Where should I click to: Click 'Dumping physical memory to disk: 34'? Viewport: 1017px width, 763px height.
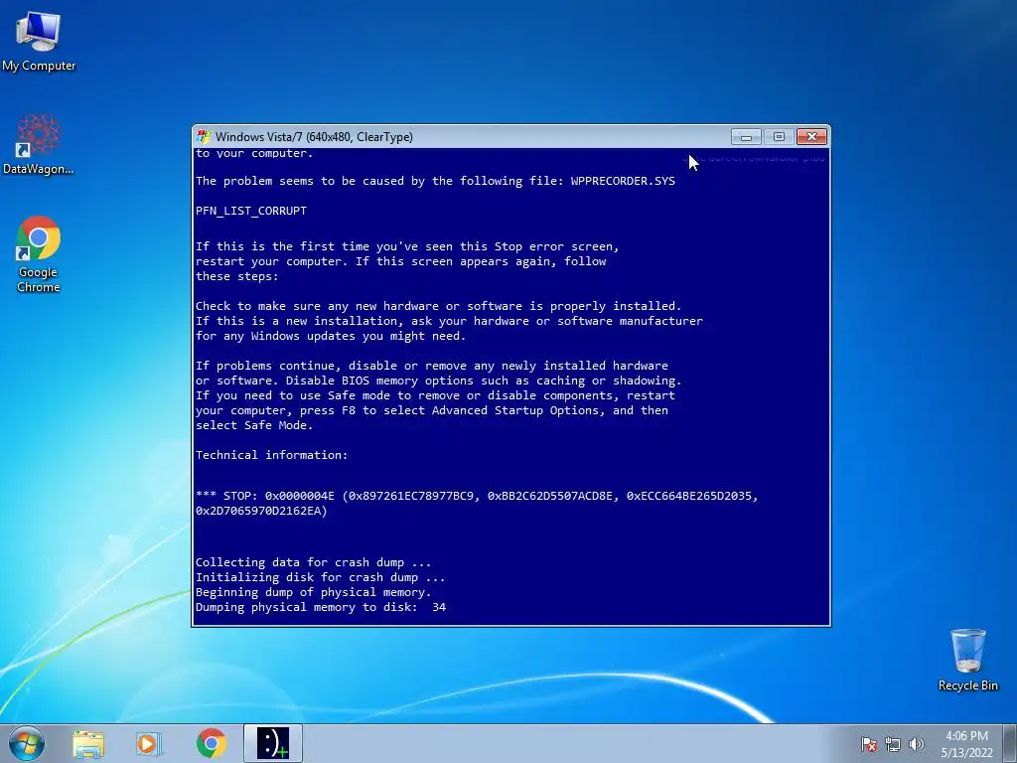321,607
